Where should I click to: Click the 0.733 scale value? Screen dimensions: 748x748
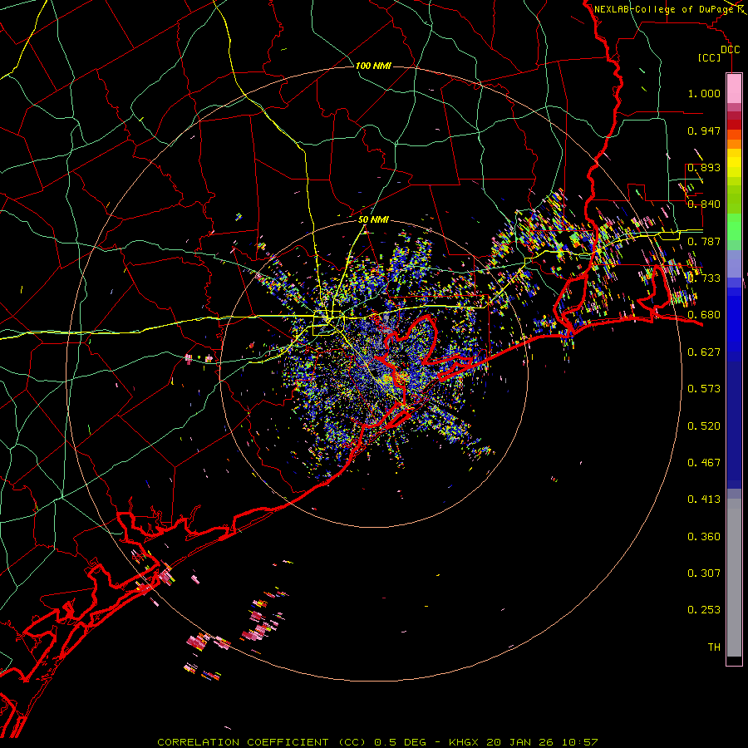[x=704, y=278]
